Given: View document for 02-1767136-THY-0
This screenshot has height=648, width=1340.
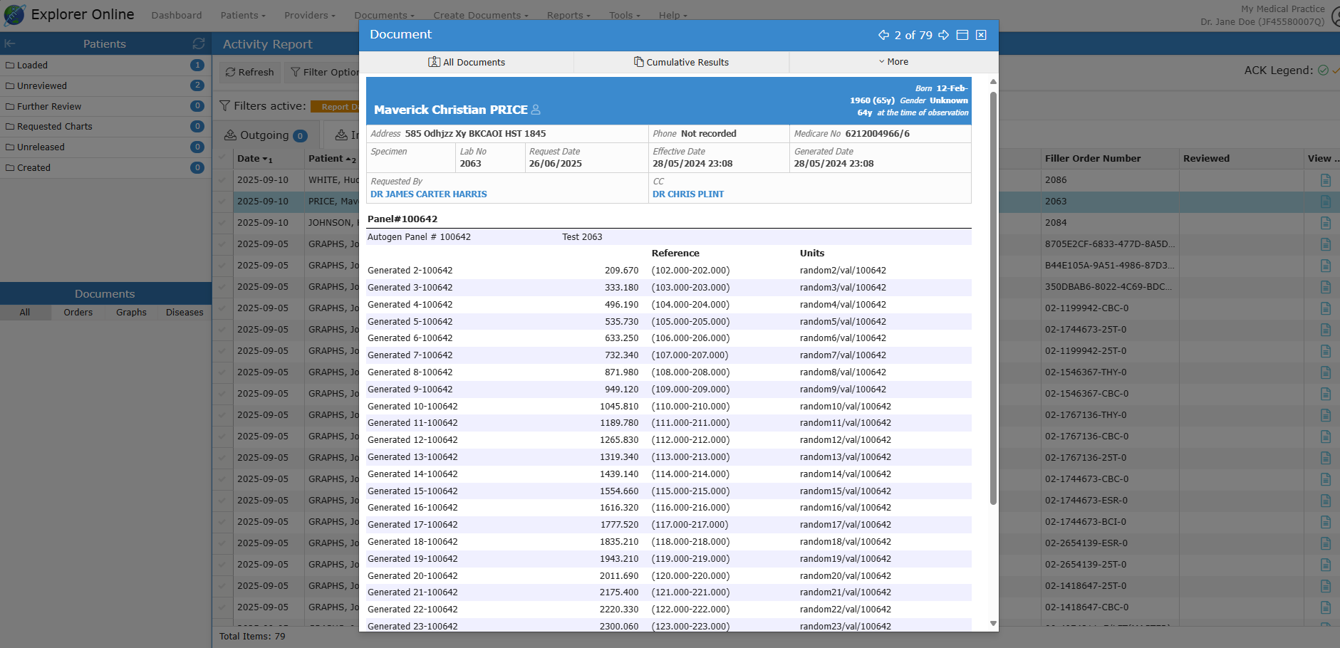Looking at the screenshot, I should click(x=1325, y=415).
